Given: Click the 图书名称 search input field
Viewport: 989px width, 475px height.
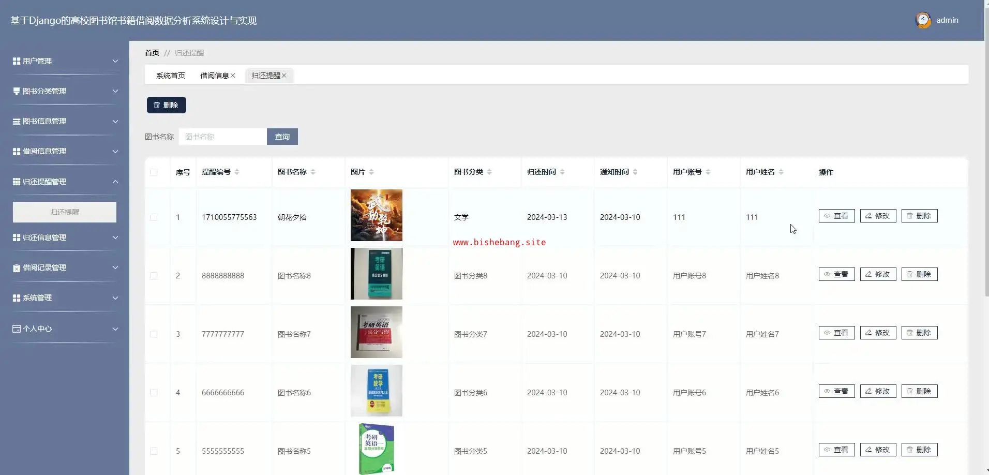Looking at the screenshot, I should coord(222,137).
